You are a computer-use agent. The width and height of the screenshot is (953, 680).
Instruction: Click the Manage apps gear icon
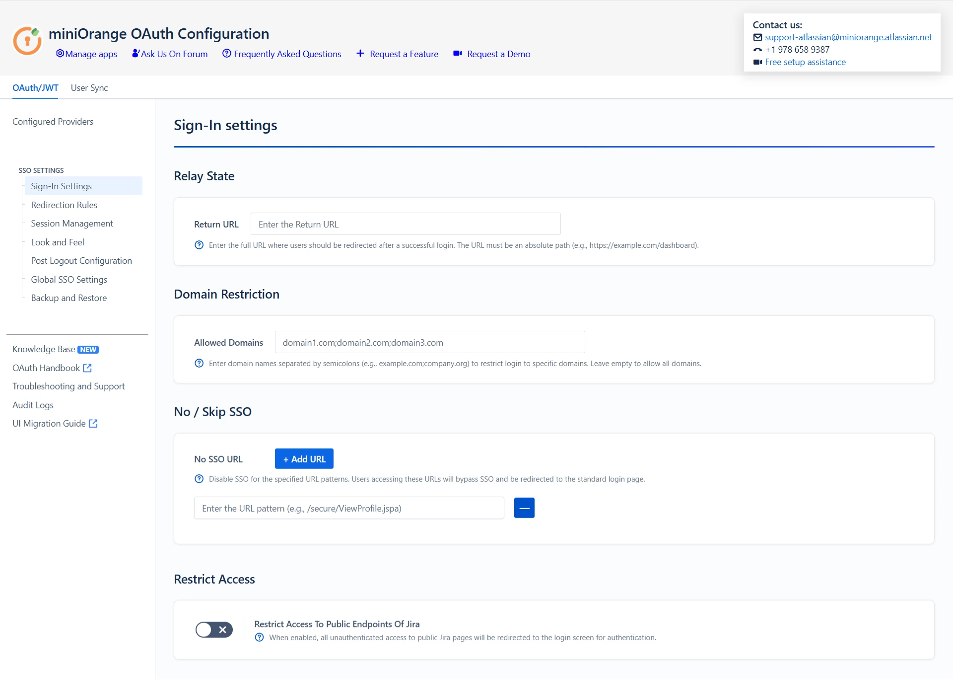tap(60, 54)
